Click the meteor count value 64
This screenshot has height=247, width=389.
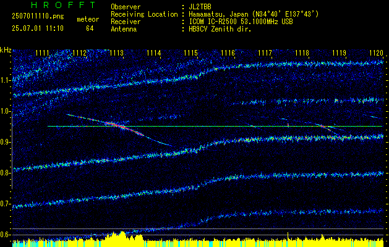(x=90, y=28)
